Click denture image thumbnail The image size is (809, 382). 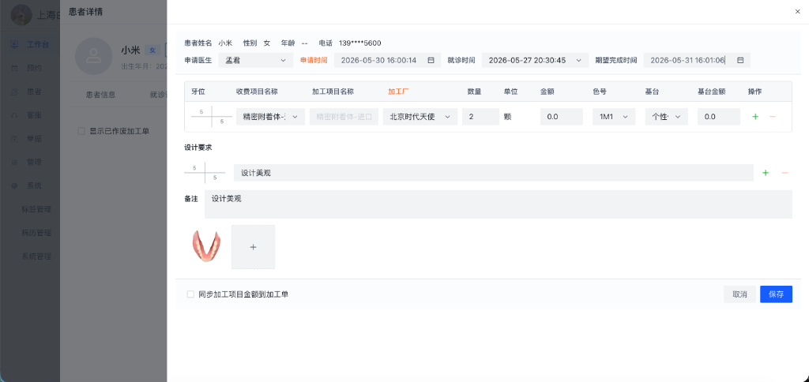[x=206, y=246]
